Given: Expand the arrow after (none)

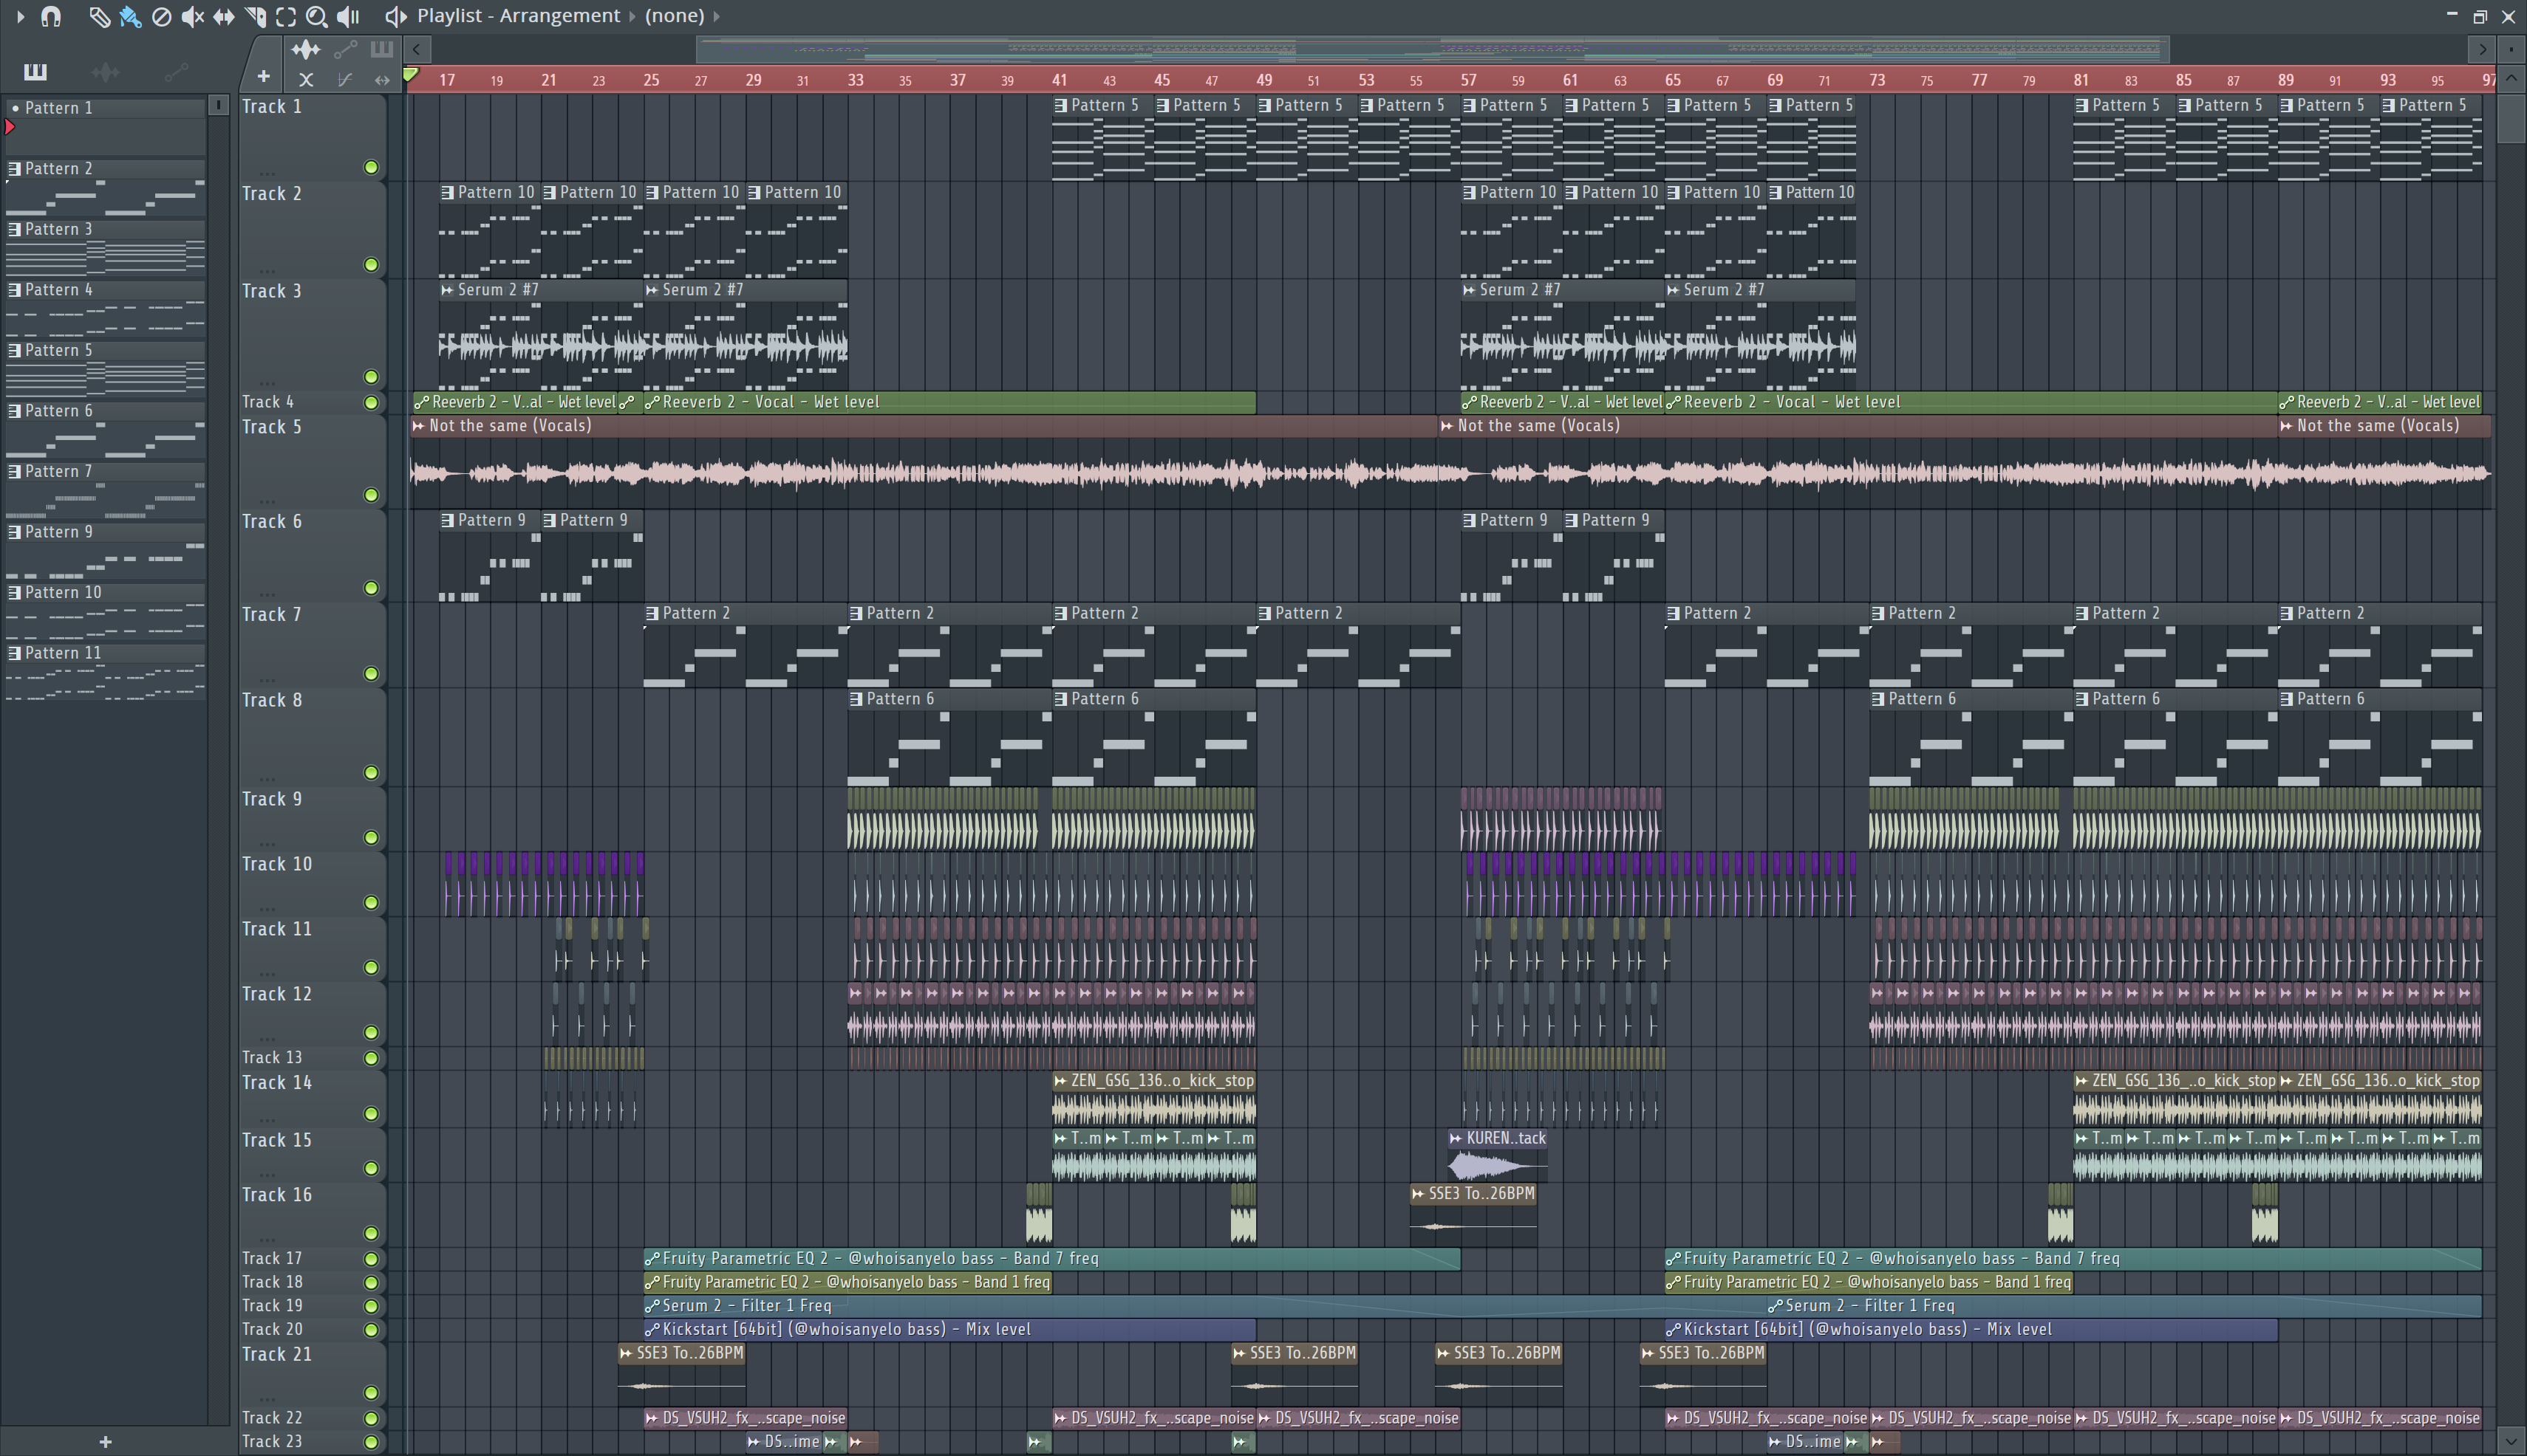Looking at the screenshot, I should click(717, 16).
